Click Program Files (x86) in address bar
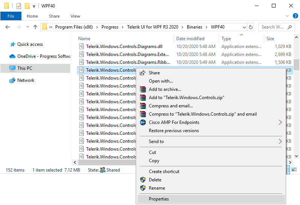300x205 pixels. 74,27
